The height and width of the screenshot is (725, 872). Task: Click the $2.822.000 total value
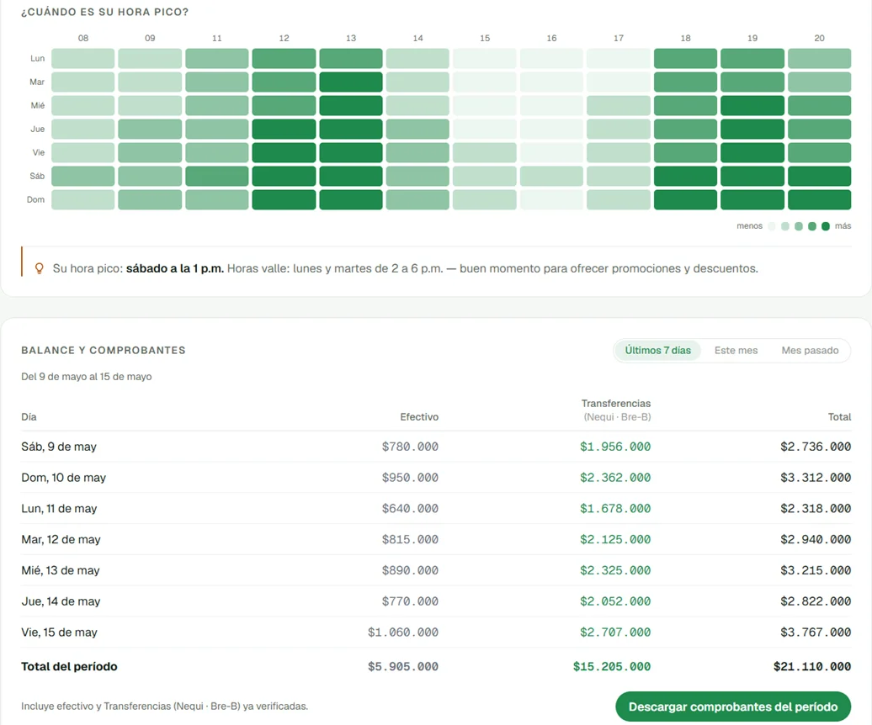[x=816, y=601]
